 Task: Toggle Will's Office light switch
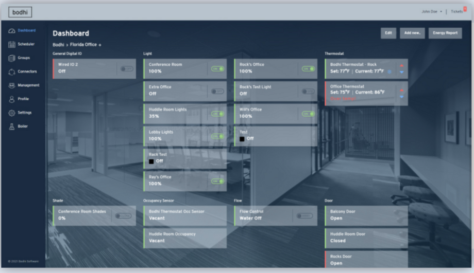[308, 114]
